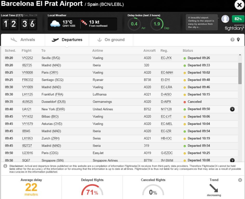This screenshot has height=199, width=245.
Task: Click the Sched. column header
Action: click(x=10, y=51)
